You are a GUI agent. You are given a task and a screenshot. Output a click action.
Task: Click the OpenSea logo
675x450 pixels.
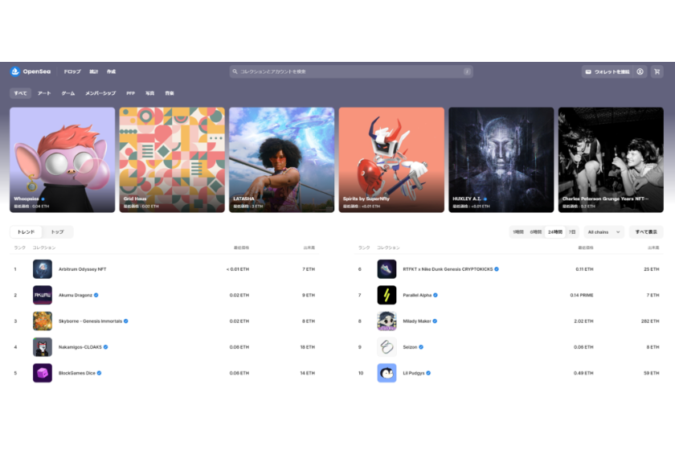click(31, 72)
